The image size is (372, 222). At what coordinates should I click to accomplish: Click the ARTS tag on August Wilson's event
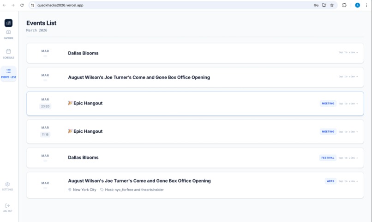(330, 181)
